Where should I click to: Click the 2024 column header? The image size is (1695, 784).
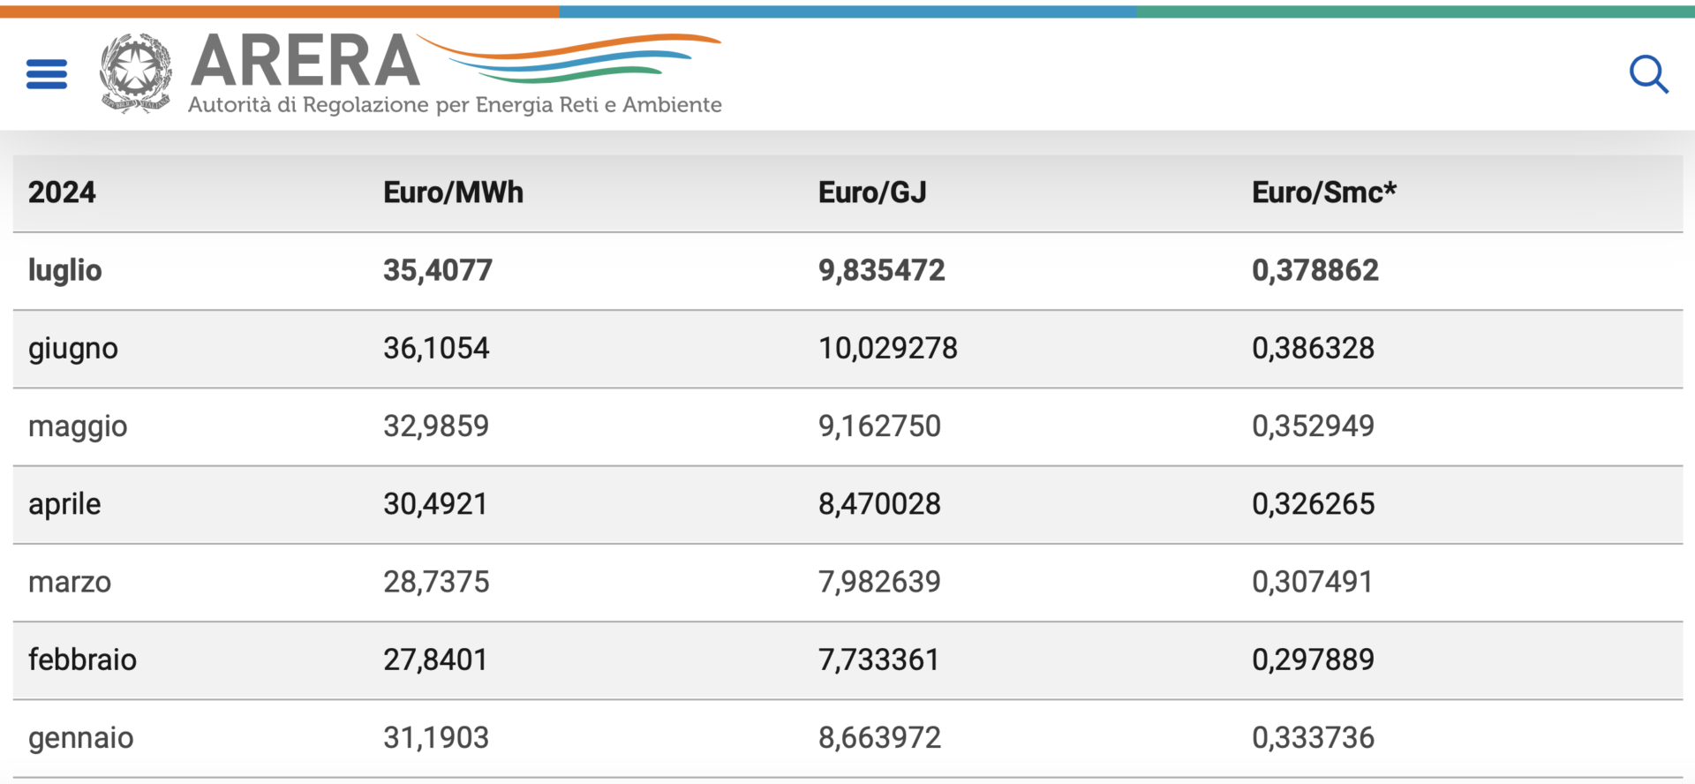click(x=62, y=192)
